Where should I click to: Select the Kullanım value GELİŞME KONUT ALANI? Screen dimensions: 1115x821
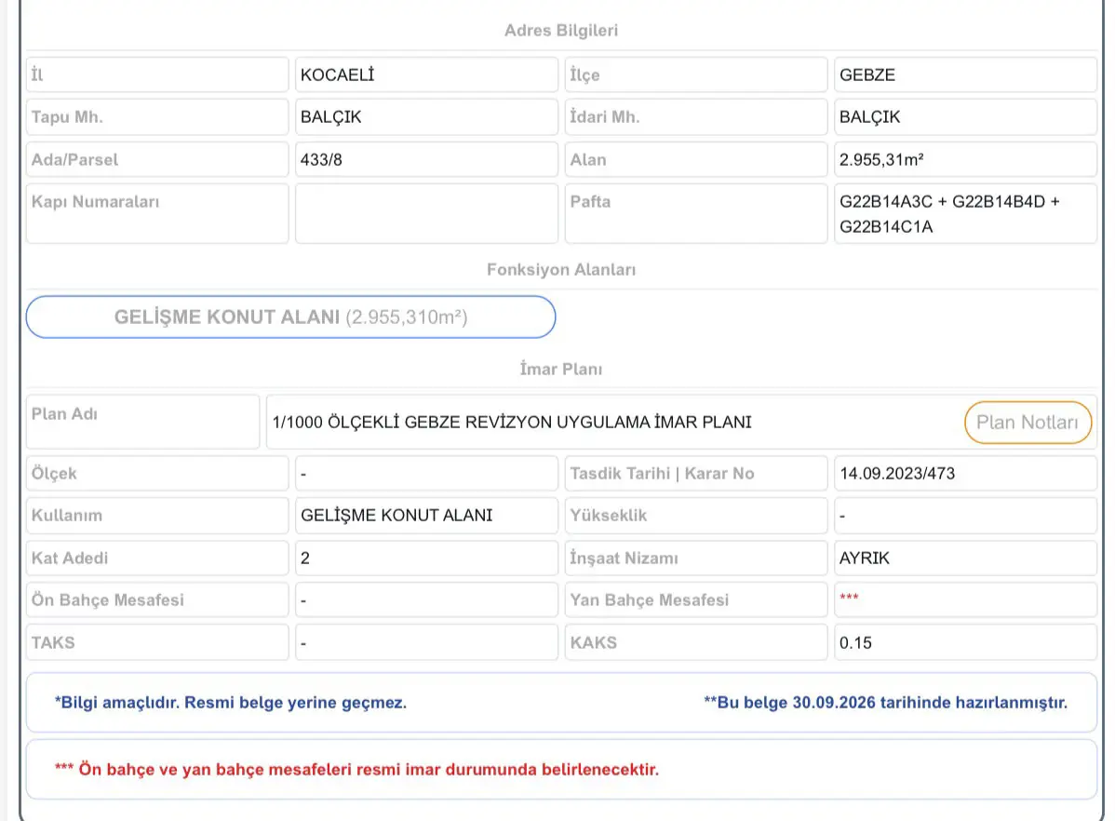coord(426,515)
